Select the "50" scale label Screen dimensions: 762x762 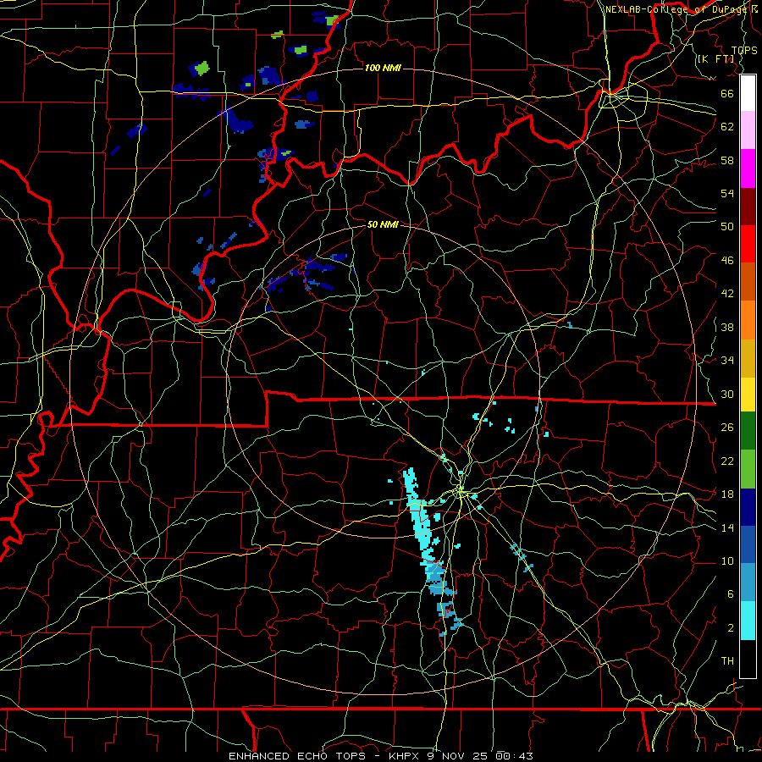(x=727, y=227)
